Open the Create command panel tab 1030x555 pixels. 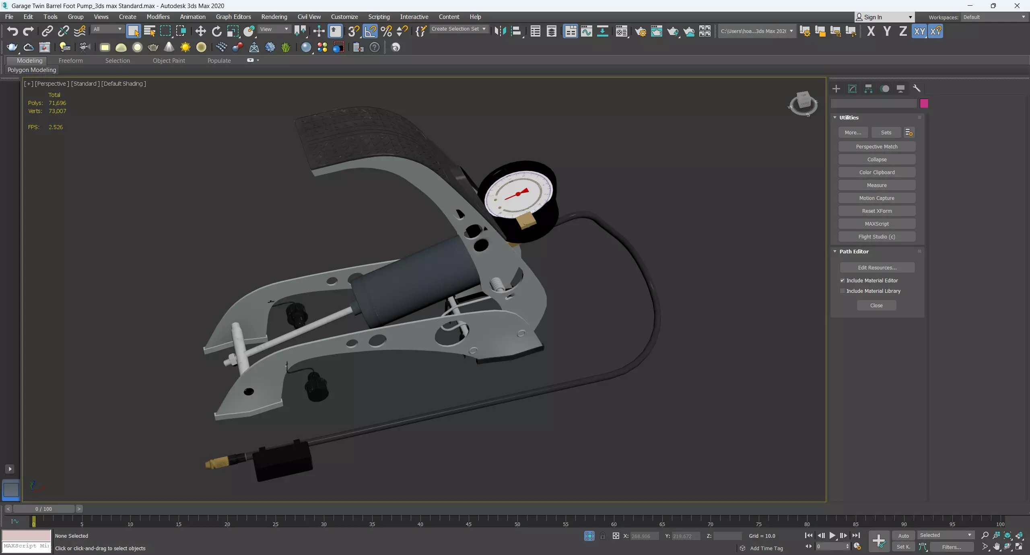[x=836, y=89]
